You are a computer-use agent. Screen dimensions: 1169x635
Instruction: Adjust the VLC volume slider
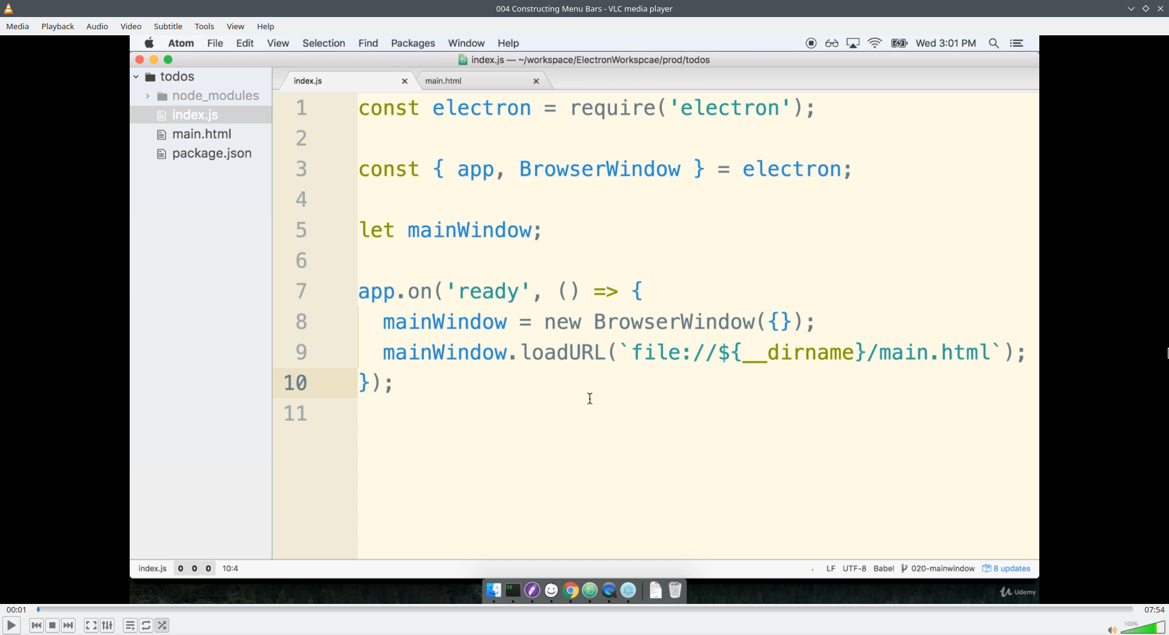pyautogui.click(x=1143, y=628)
